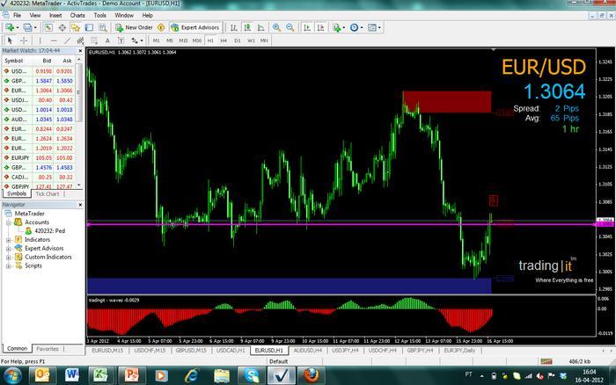
Task: Click the Expert Advisors toolbar button
Action: pos(194,27)
